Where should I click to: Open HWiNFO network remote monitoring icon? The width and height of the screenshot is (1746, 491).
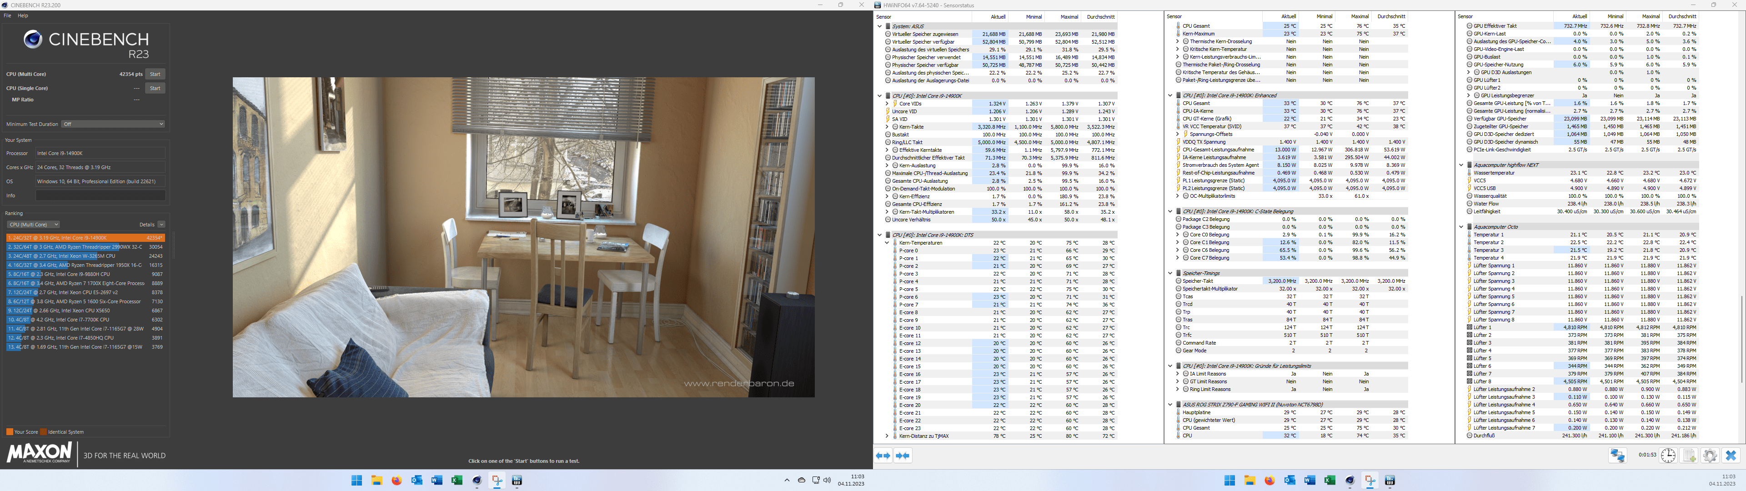[1617, 456]
